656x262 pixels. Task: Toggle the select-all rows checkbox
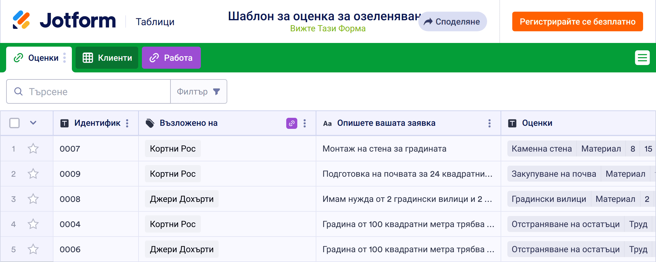[x=14, y=123]
